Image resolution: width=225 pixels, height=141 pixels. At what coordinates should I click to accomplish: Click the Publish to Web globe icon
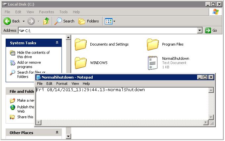pos(13,107)
